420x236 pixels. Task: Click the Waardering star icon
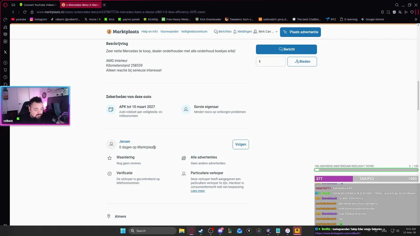[x=110, y=158]
